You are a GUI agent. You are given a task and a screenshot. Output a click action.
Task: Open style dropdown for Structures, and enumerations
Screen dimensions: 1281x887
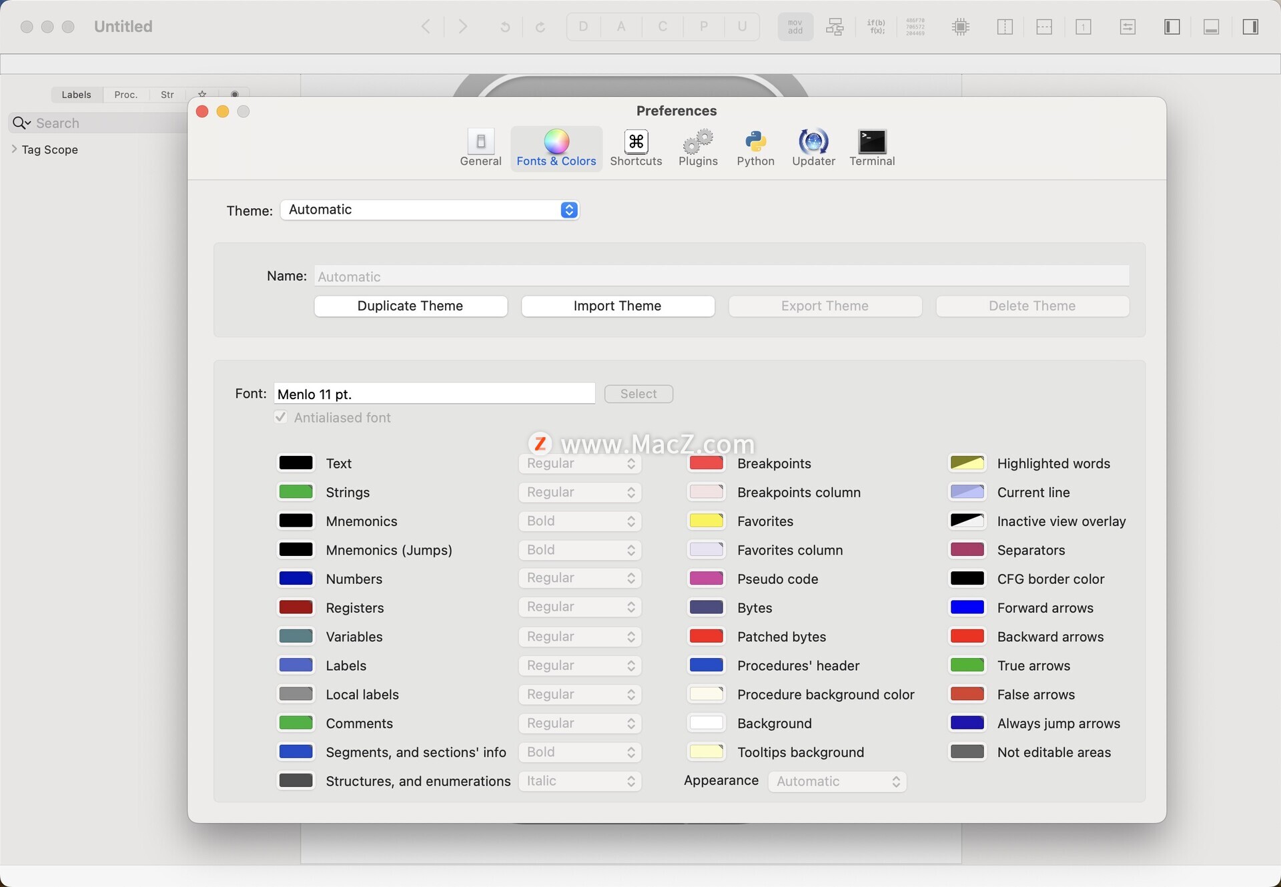(x=580, y=781)
